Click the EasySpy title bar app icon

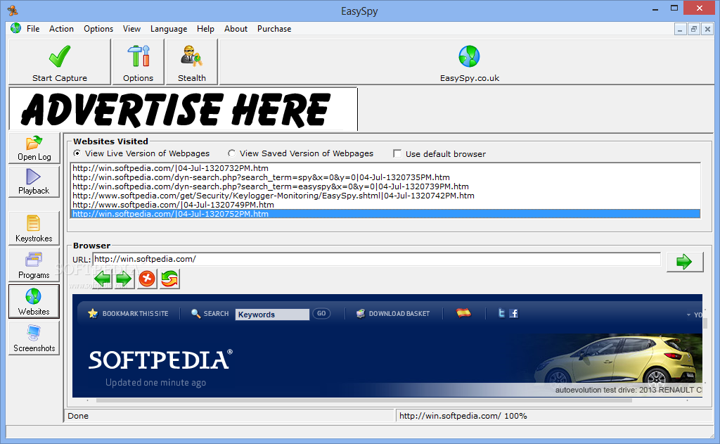13,10
